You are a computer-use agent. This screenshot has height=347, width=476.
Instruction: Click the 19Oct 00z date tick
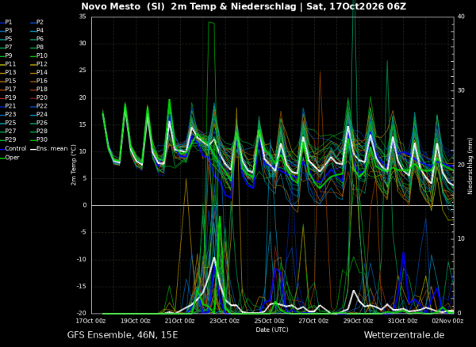[x=136, y=321]
